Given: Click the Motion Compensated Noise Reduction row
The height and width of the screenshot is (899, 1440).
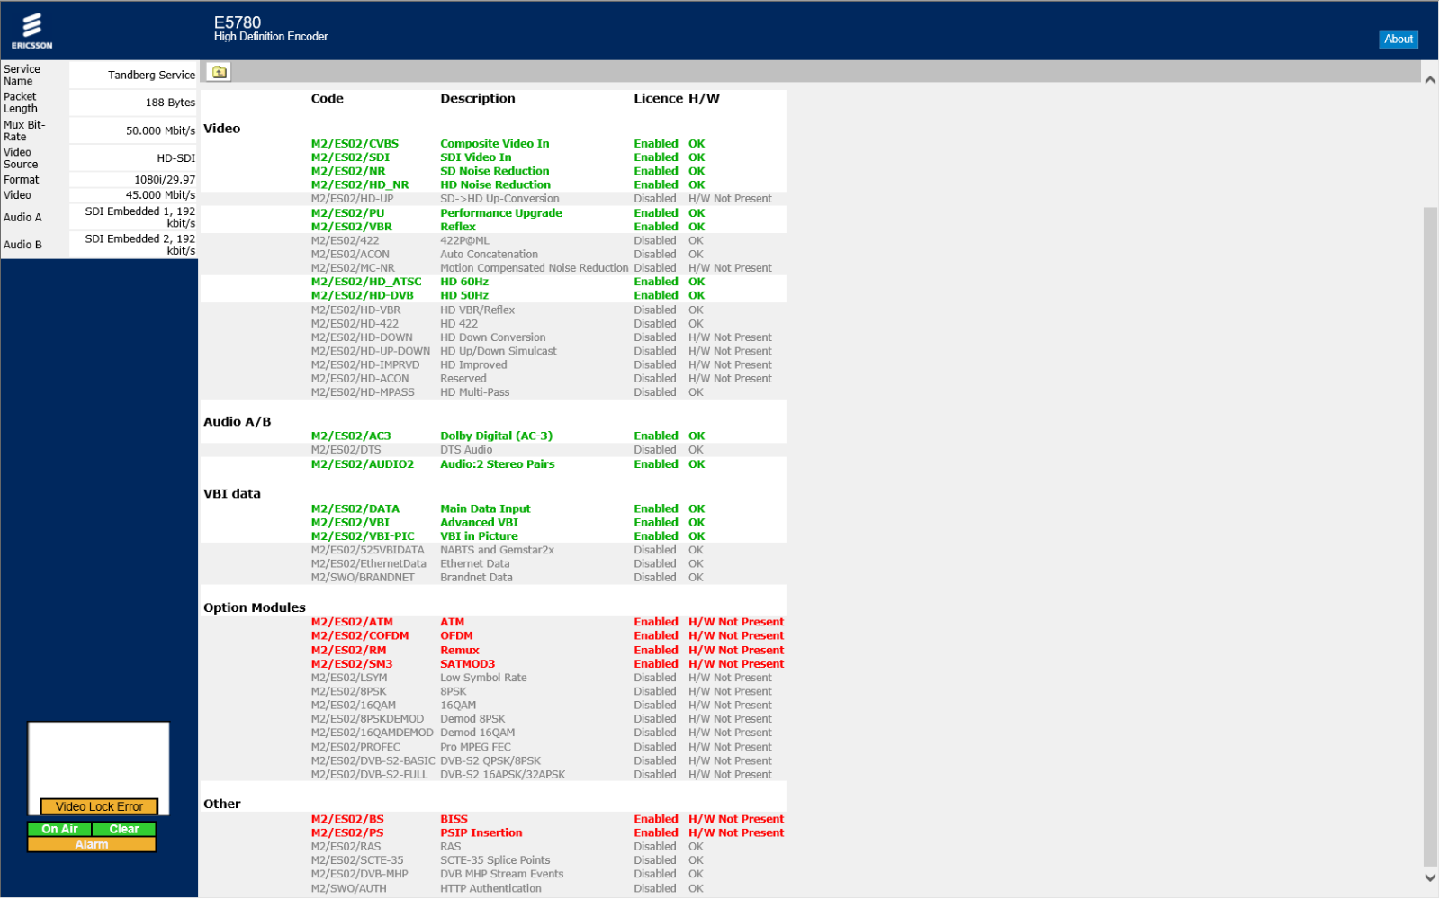Looking at the screenshot, I should [x=492, y=268].
